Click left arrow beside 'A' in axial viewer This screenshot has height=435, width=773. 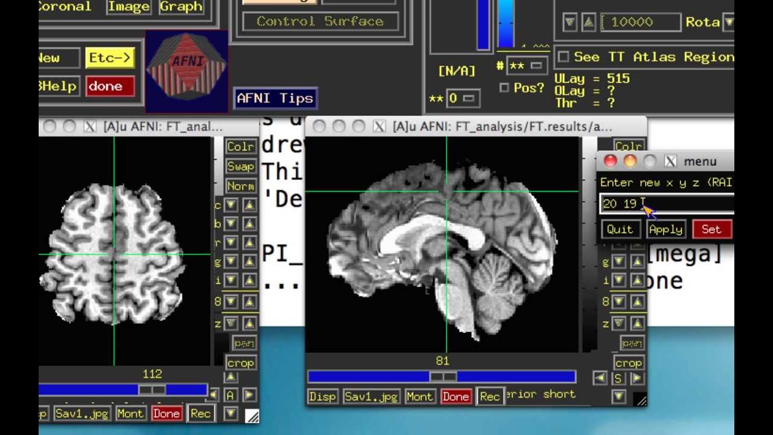(x=213, y=395)
